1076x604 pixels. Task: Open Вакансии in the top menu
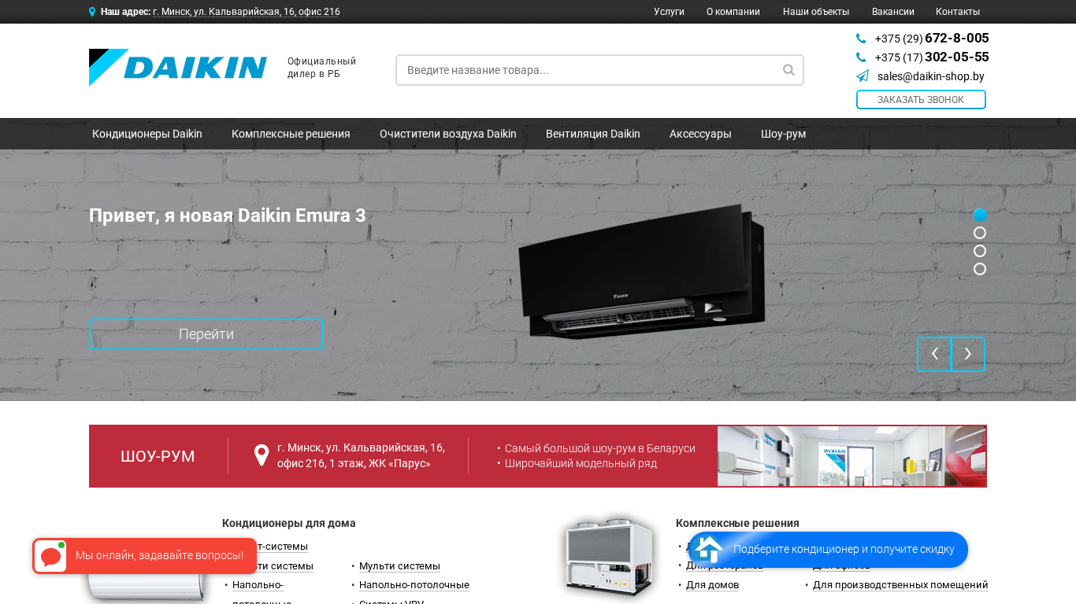(x=893, y=12)
